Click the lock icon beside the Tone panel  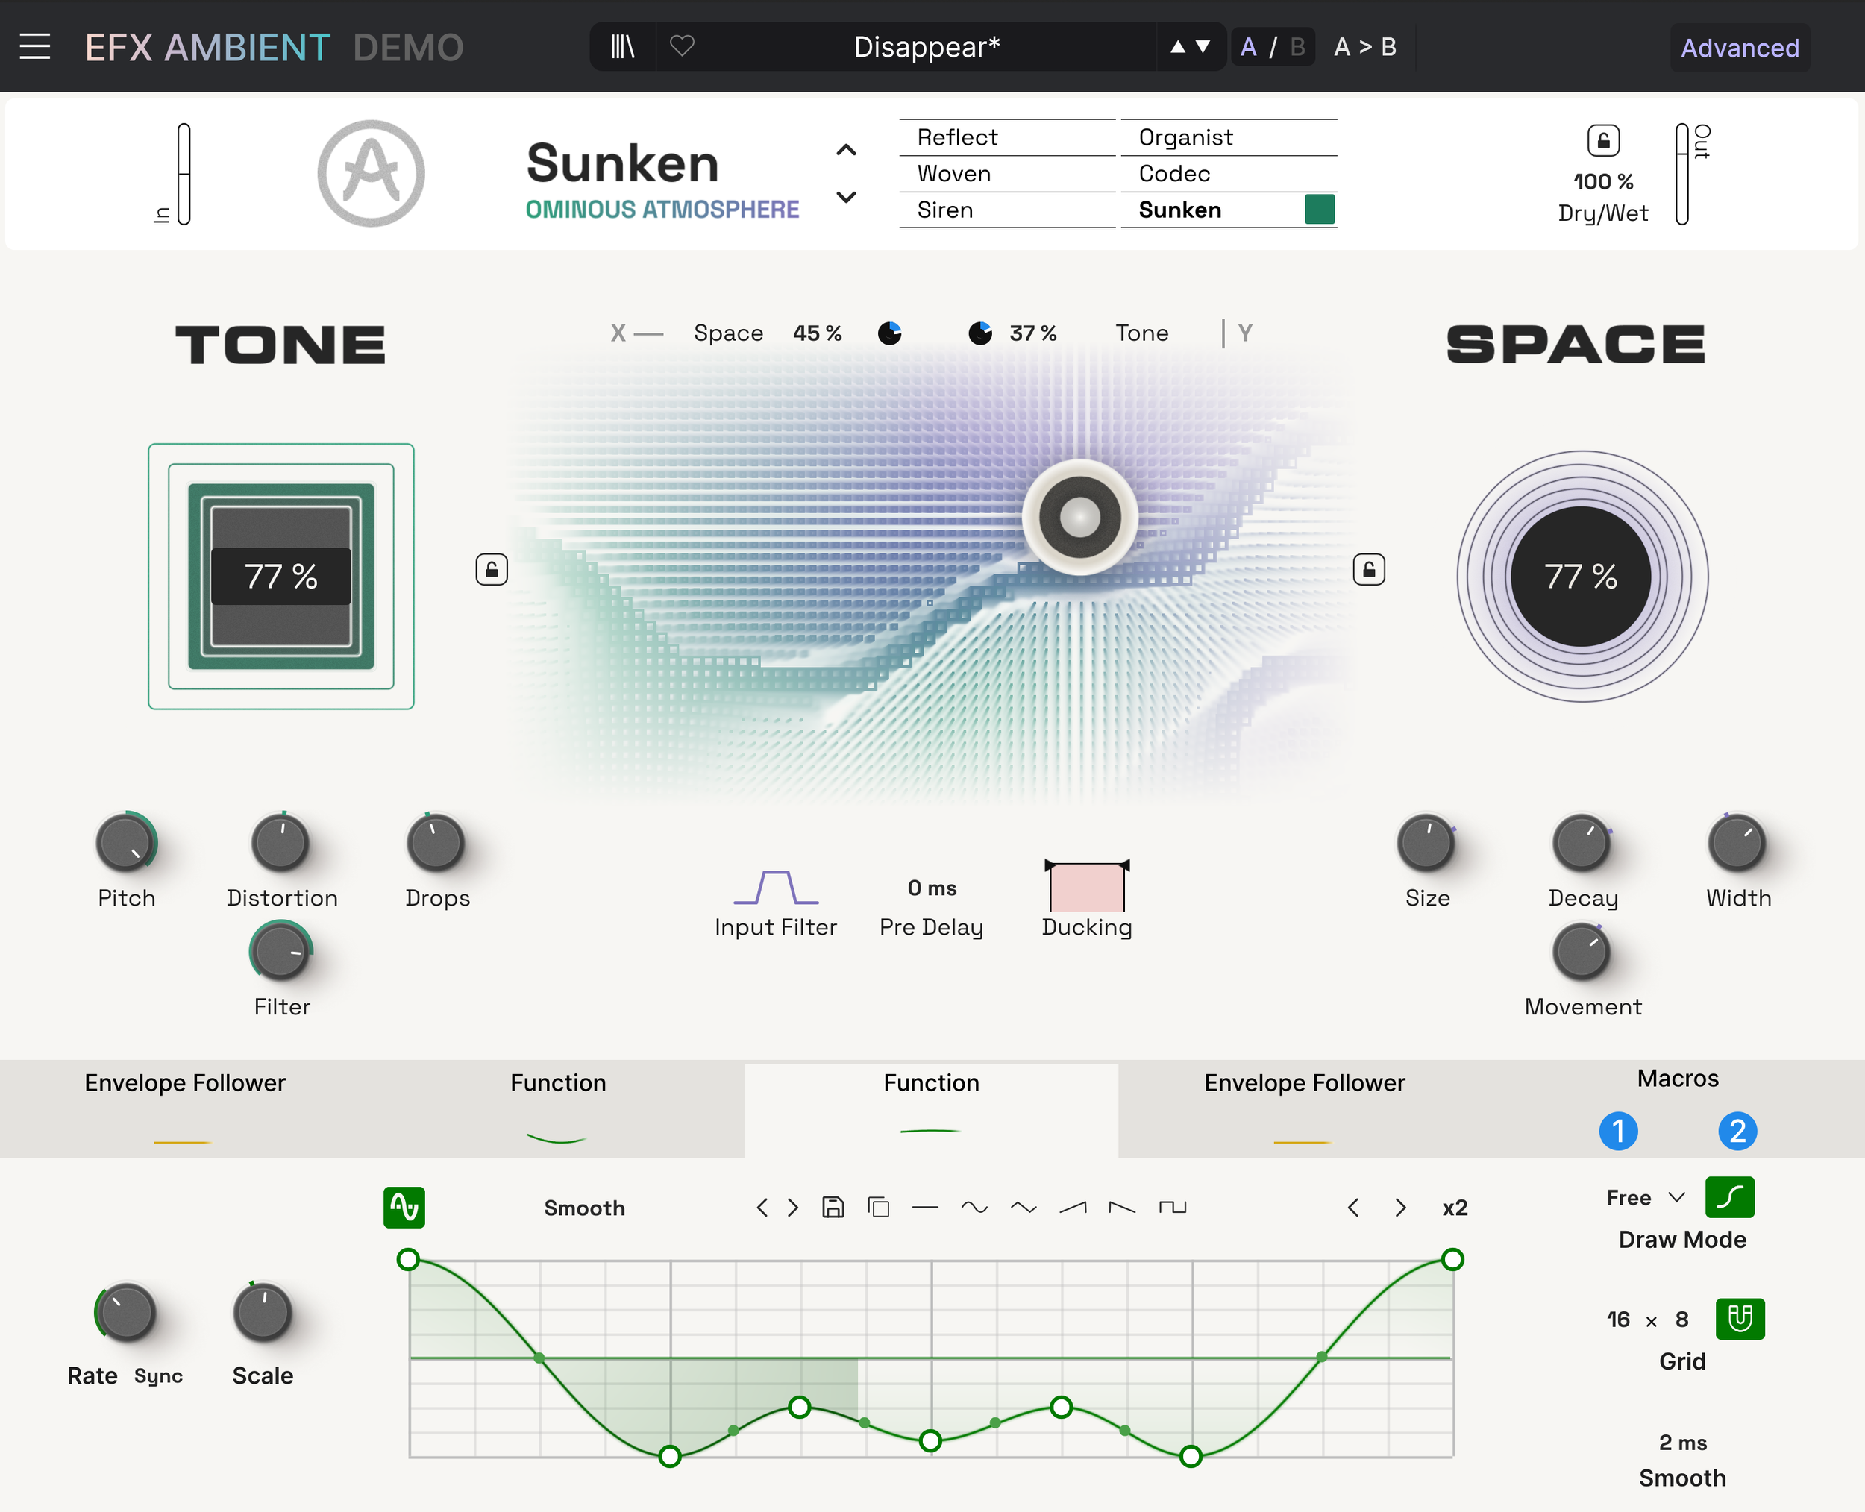point(492,568)
